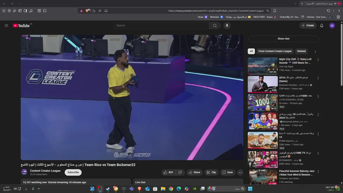
Task: Open options for Mohamad Adnan video
Action: click(318, 115)
